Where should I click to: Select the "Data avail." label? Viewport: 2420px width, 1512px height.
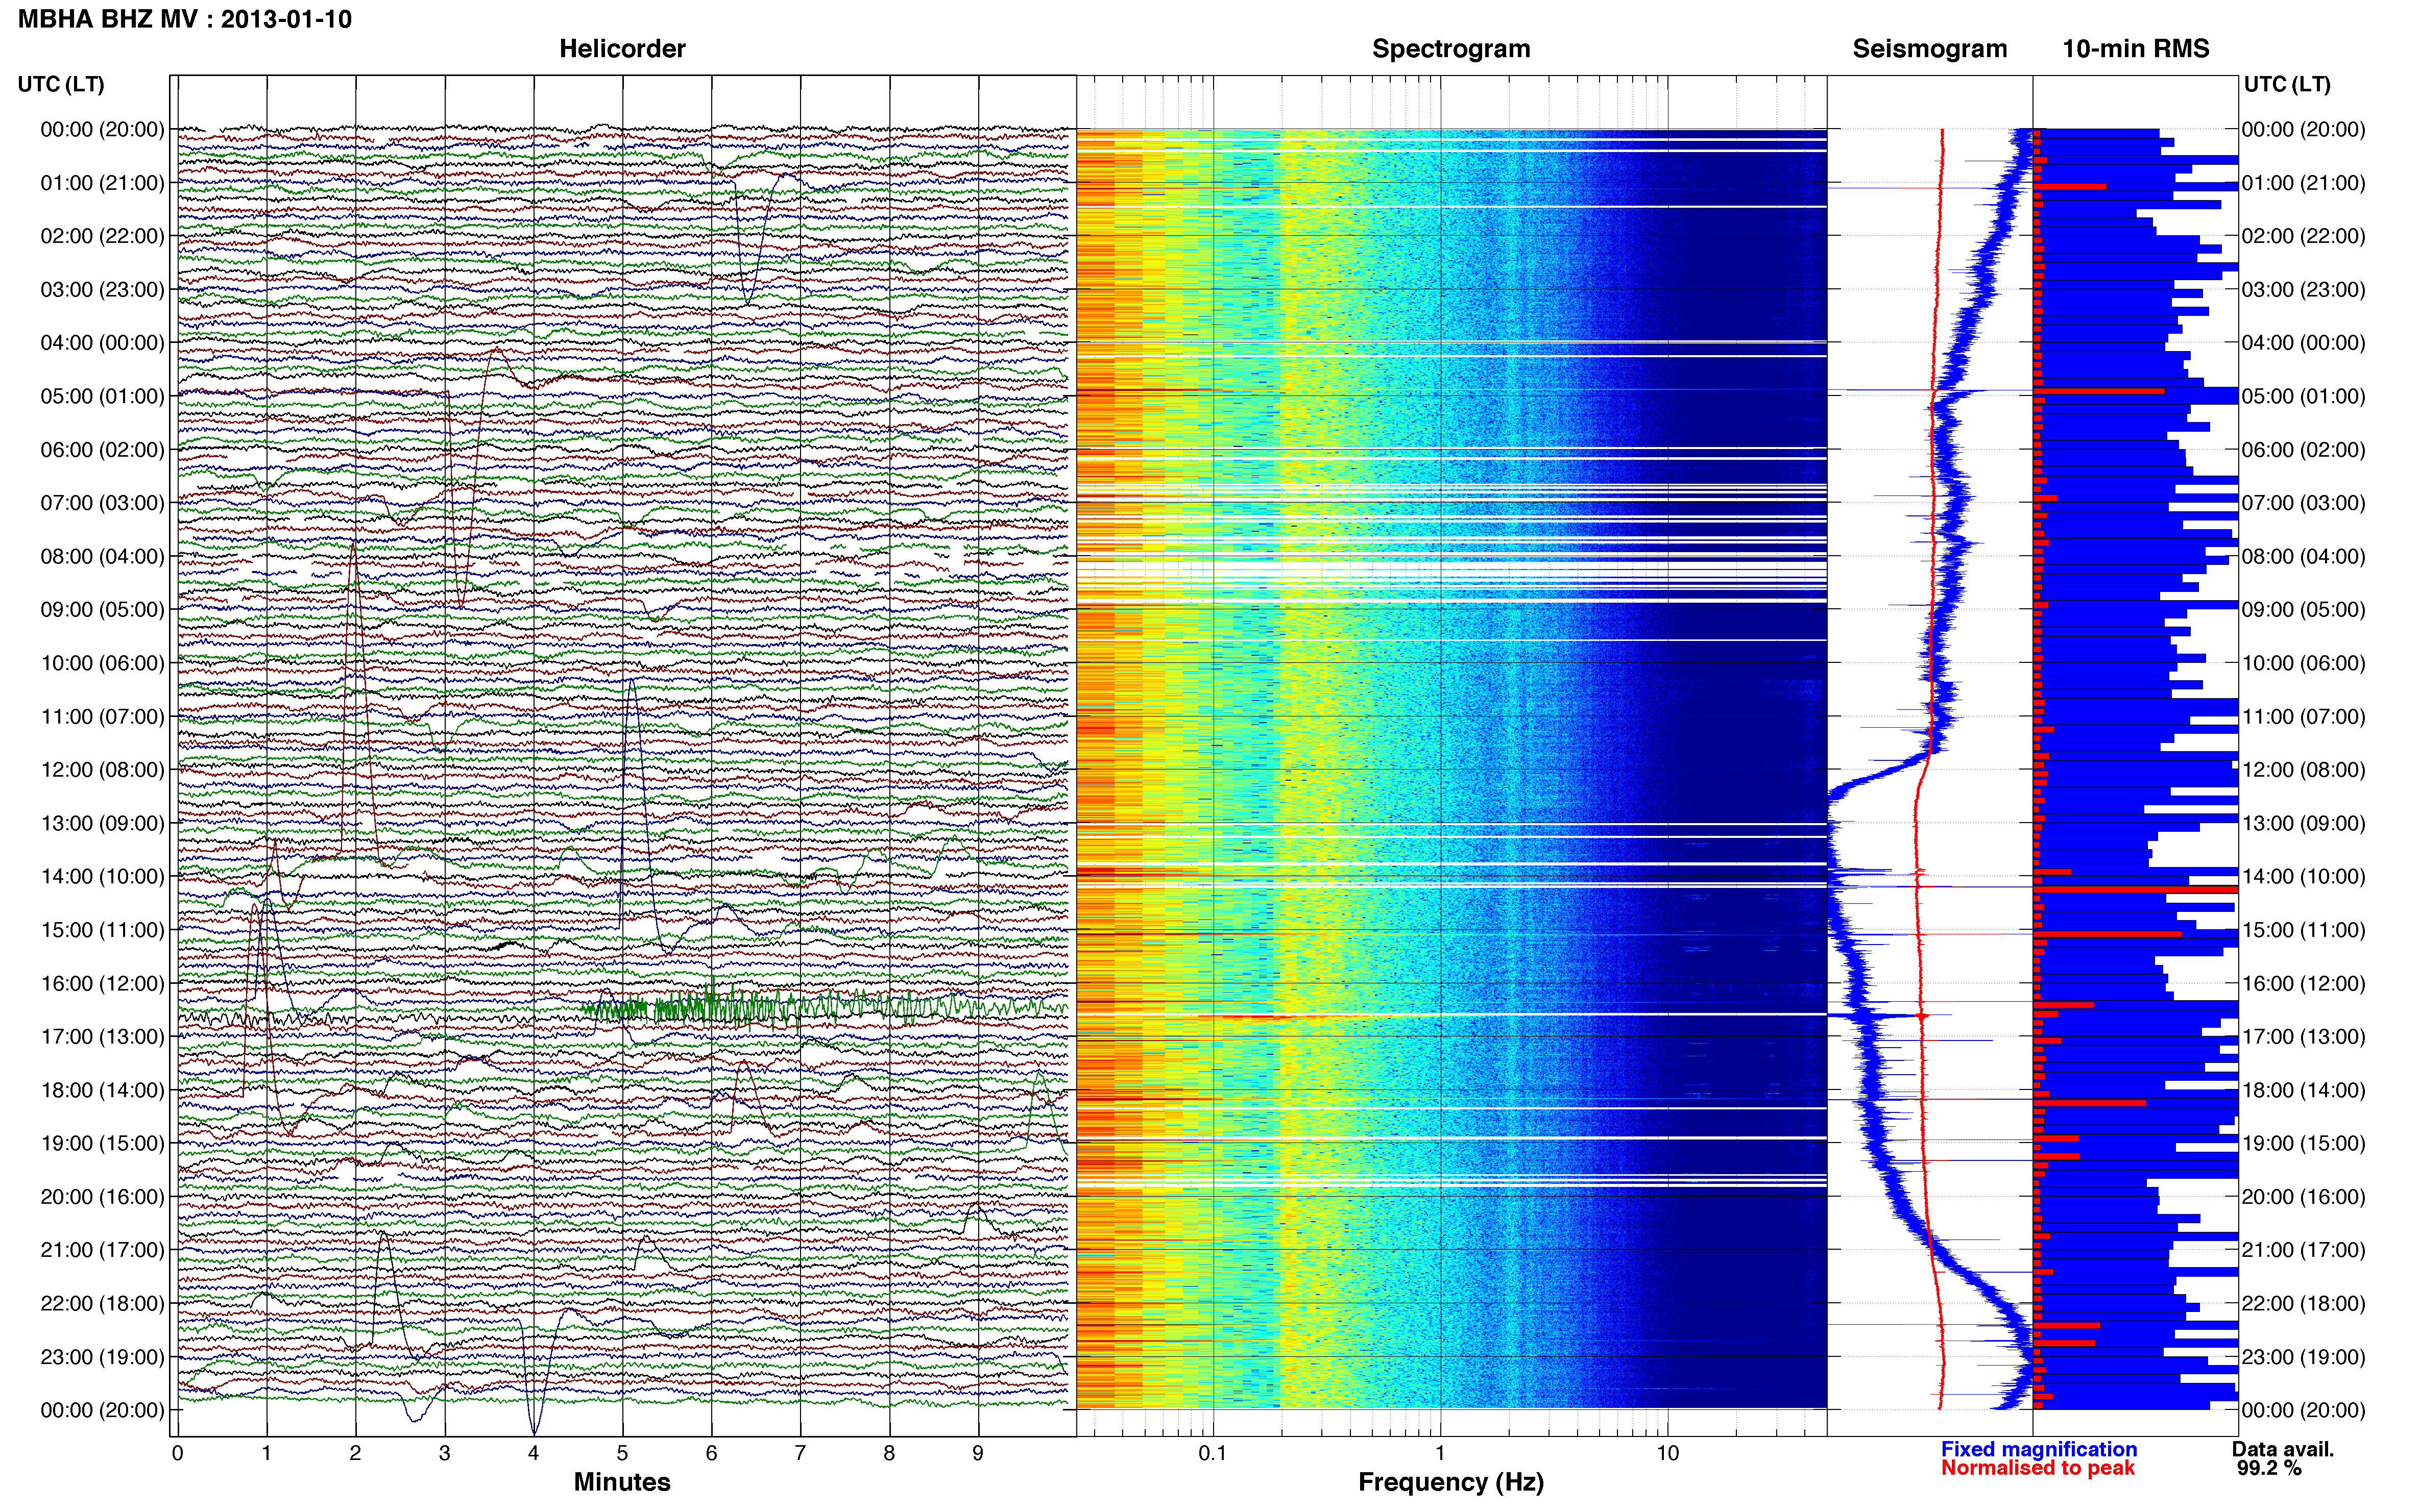click(x=2283, y=1449)
